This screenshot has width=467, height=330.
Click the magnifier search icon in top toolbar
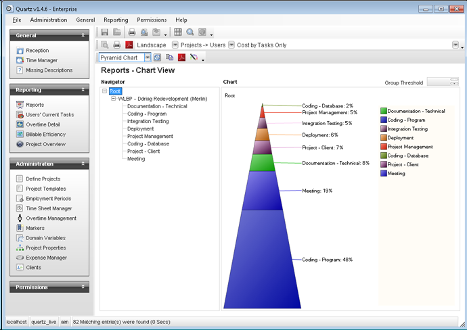(190, 32)
